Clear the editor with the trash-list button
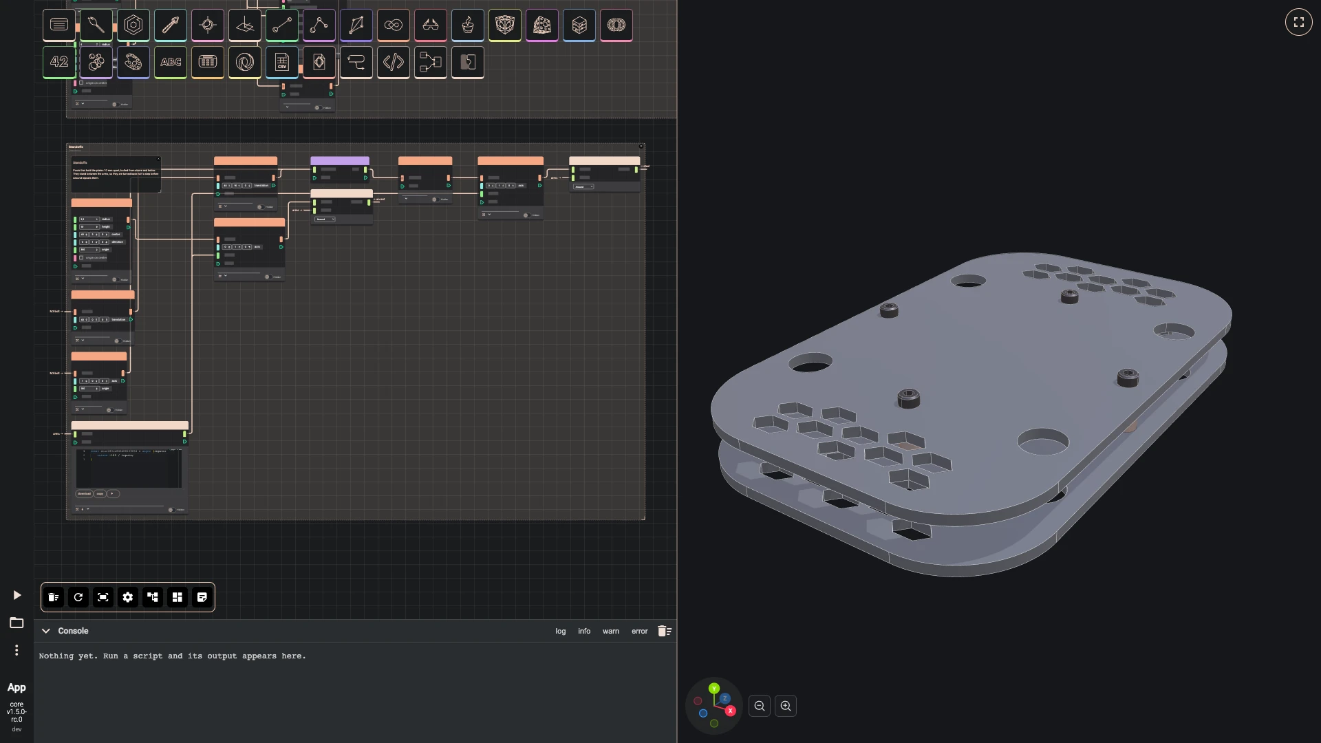1321x743 pixels. coord(54,597)
